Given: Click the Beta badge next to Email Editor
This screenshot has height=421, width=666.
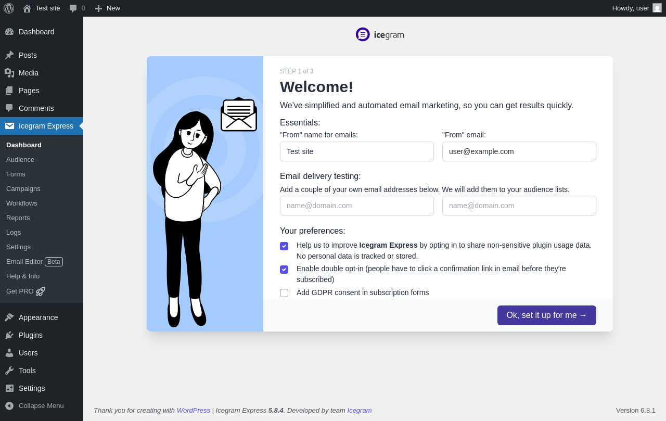Looking at the screenshot, I should point(54,262).
